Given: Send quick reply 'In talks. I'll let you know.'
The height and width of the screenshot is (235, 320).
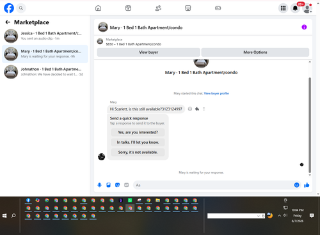Looking at the screenshot, I should pyautogui.click(x=138, y=142).
